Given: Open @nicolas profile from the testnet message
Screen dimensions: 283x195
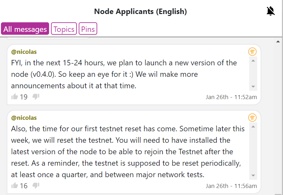Looking at the screenshot, I should [x=24, y=118].
